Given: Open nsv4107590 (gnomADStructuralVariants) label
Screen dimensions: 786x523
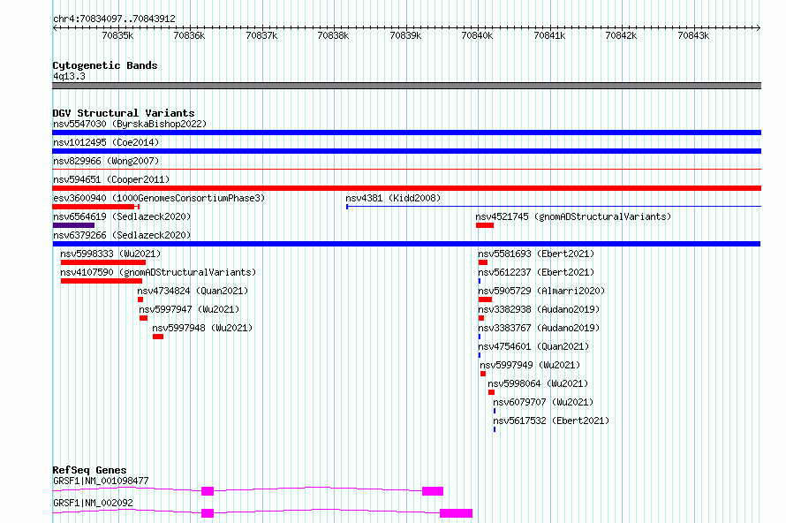Looking at the screenshot, I should 158,272.
